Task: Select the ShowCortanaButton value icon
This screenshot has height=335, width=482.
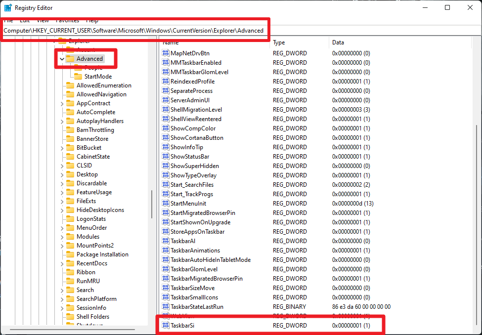Action: pos(166,138)
